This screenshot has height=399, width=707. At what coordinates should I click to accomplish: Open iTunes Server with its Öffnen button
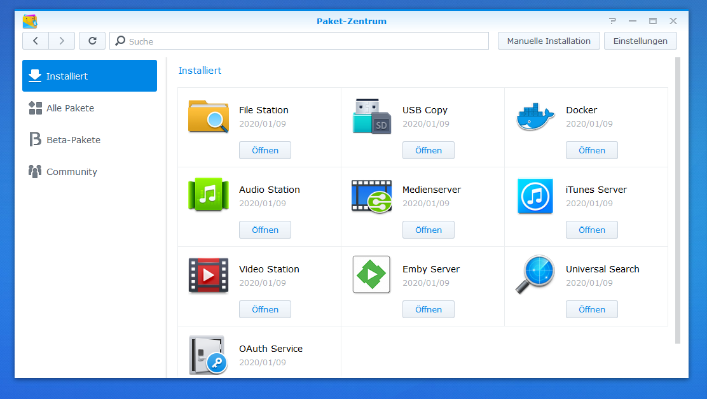(592, 230)
